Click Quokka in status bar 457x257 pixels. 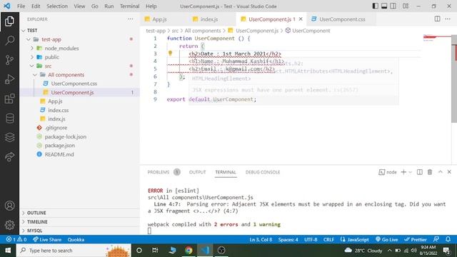76,240
